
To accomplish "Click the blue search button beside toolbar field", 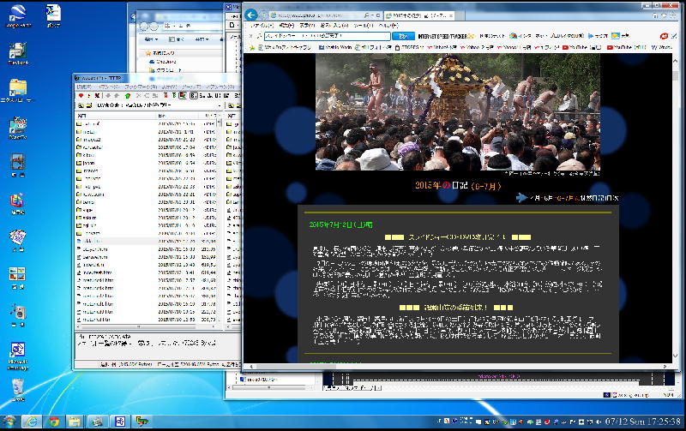I will click(x=403, y=36).
